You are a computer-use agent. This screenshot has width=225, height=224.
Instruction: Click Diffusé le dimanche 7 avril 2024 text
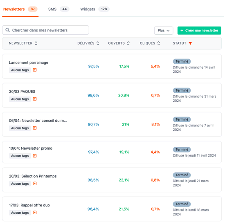[x=193, y=128]
